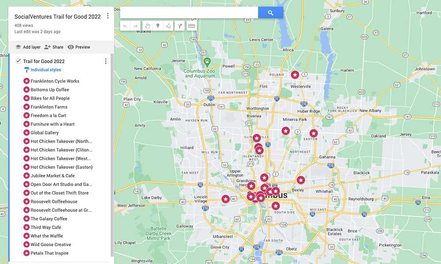Click the star marker near Westerville
The image size is (441, 264).
(x=295, y=75)
